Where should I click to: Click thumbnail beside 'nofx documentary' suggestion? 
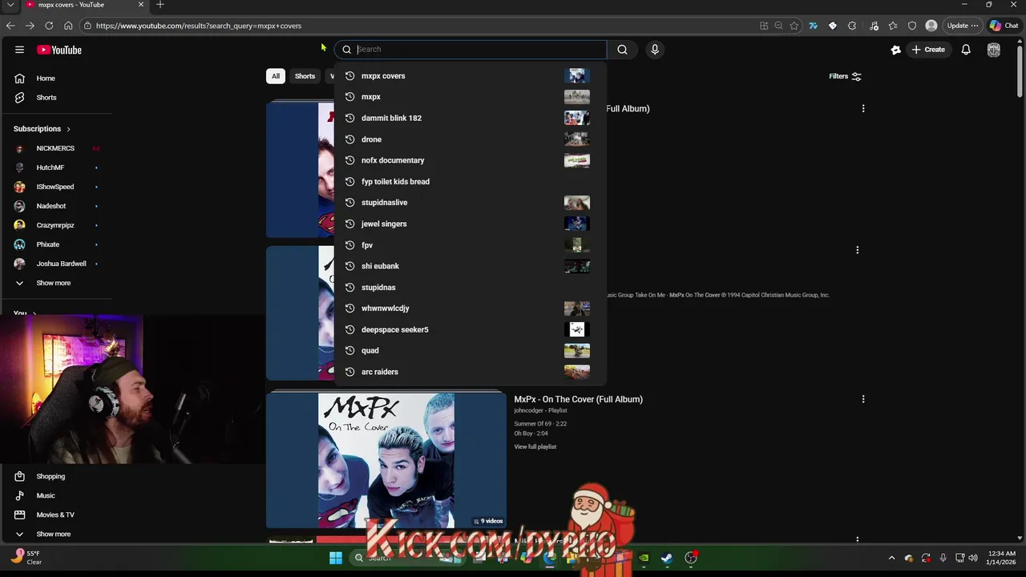click(x=577, y=160)
